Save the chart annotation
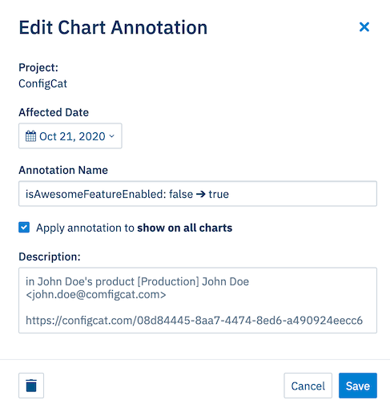 pyautogui.click(x=358, y=386)
